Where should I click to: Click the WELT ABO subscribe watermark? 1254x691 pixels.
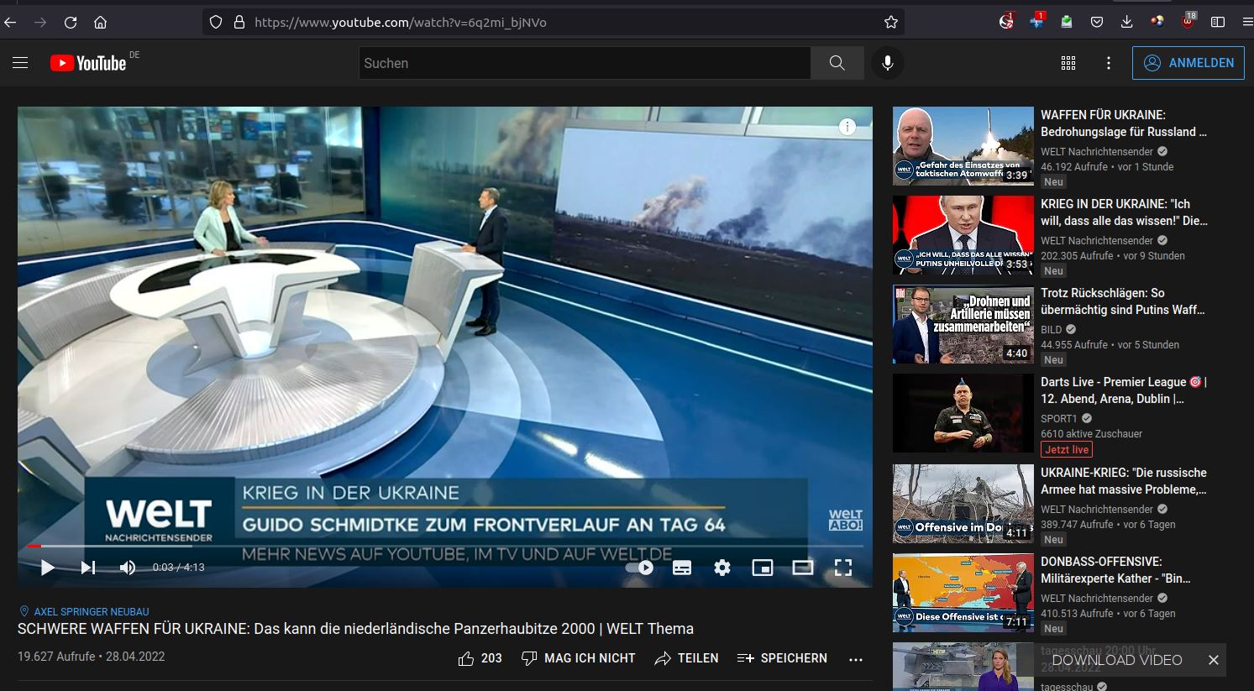(845, 520)
